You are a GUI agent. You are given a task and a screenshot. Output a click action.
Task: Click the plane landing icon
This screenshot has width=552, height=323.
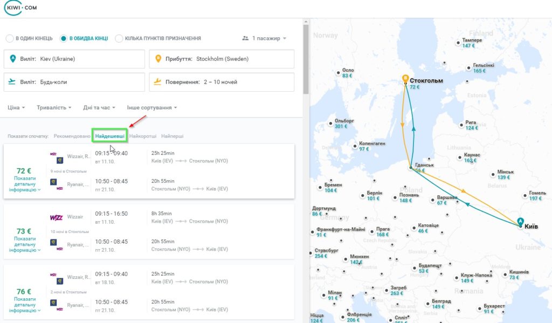157,82
